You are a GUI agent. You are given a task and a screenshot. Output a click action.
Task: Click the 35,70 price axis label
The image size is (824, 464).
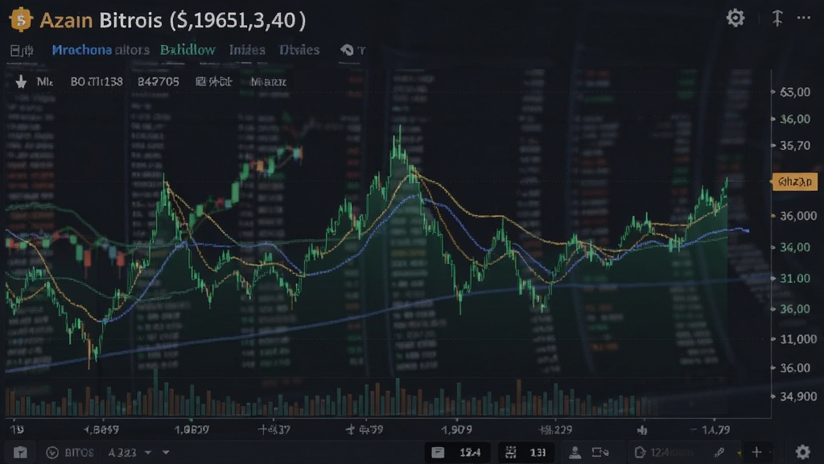point(794,145)
